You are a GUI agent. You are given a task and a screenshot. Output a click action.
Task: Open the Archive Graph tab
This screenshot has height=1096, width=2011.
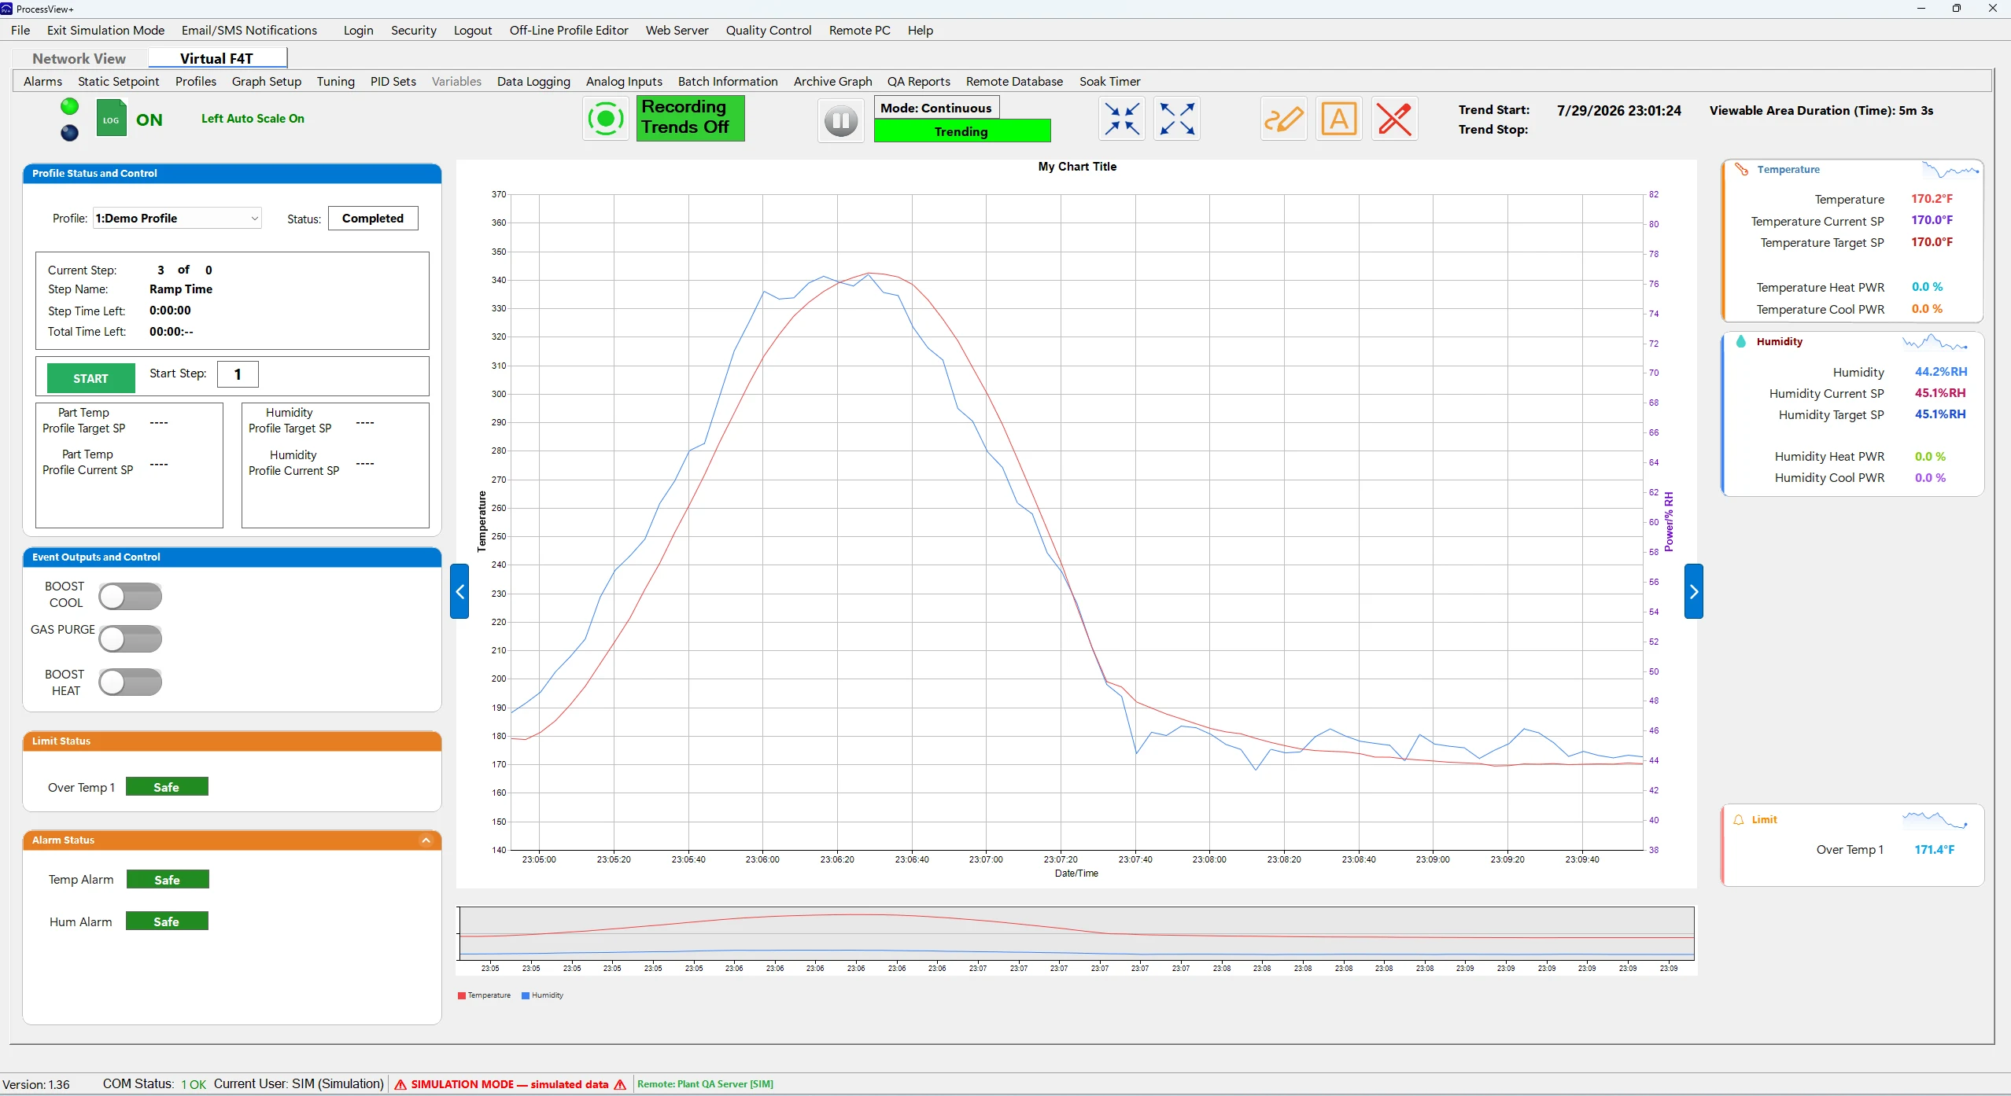tap(832, 81)
